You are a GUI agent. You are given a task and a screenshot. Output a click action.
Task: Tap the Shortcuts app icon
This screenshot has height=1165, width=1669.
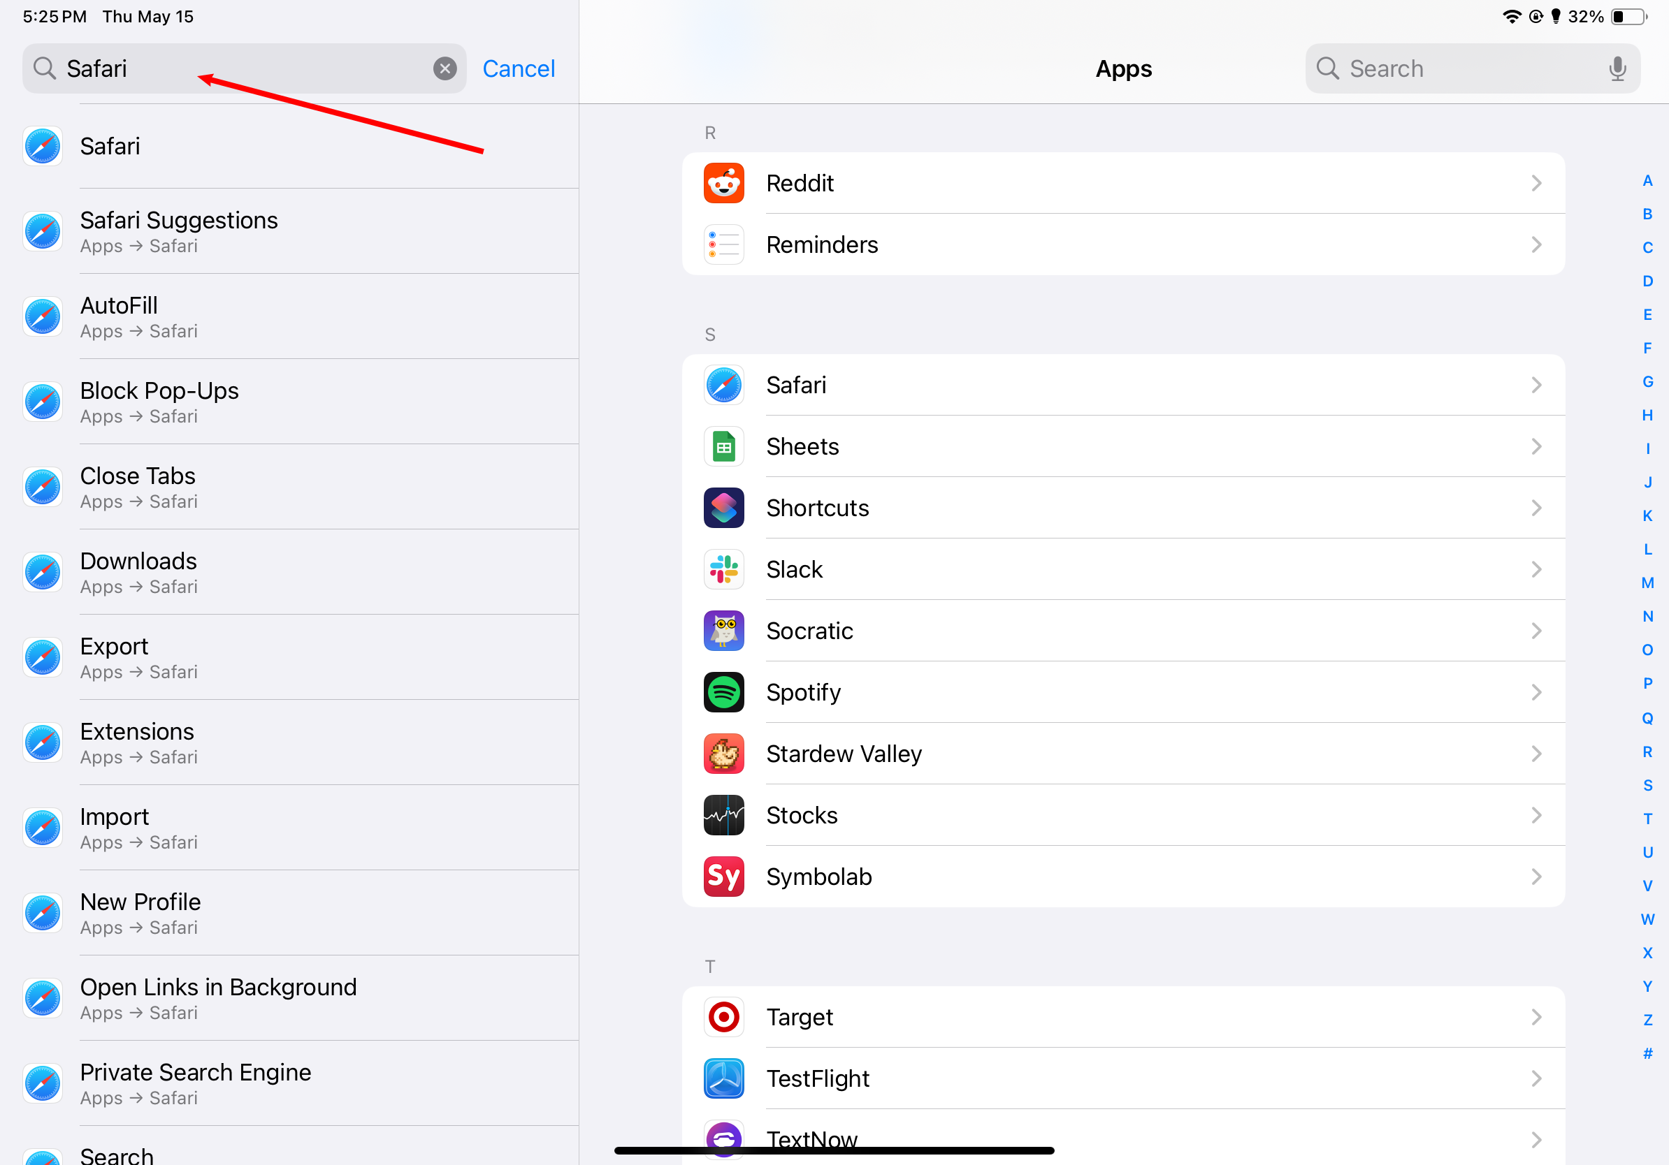coord(723,508)
